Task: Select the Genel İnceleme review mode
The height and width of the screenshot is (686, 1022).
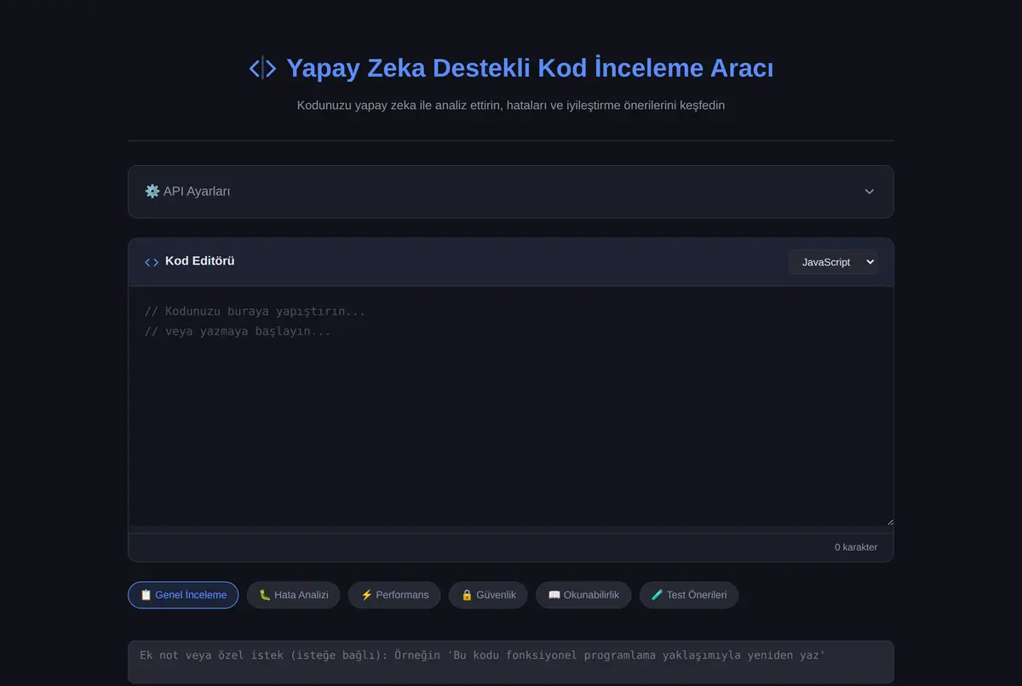Action: [x=183, y=595]
